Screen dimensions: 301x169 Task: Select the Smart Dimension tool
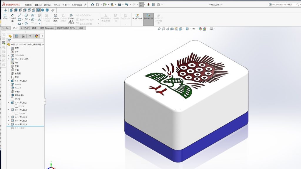[13, 18]
